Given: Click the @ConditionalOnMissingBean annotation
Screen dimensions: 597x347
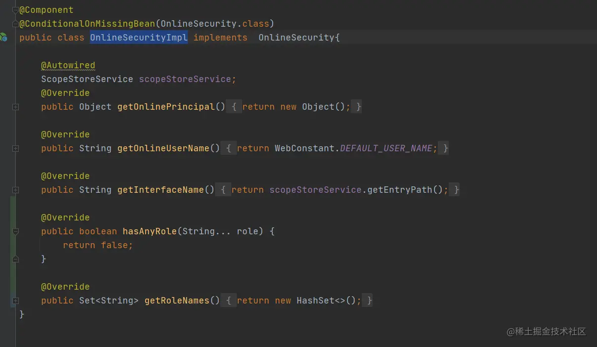Looking at the screenshot, I should tap(87, 24).
